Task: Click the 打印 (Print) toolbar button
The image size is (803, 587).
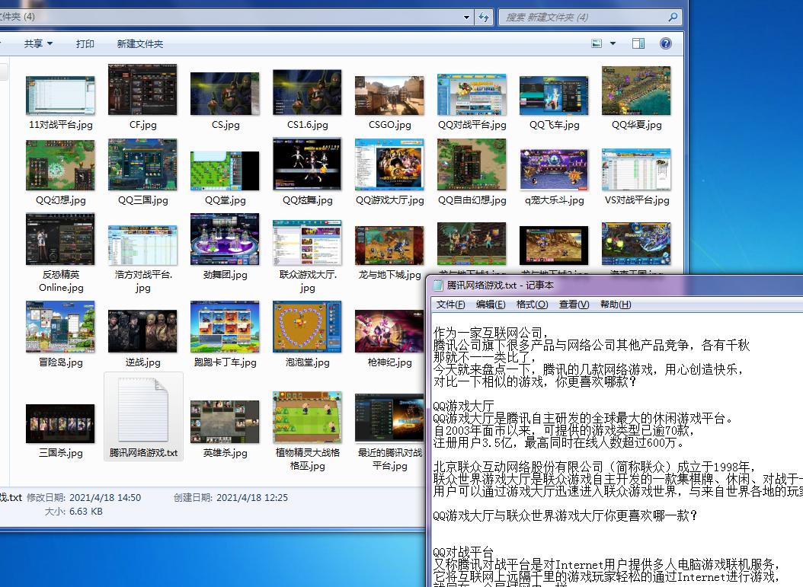Action: click(x=85, y=43)
